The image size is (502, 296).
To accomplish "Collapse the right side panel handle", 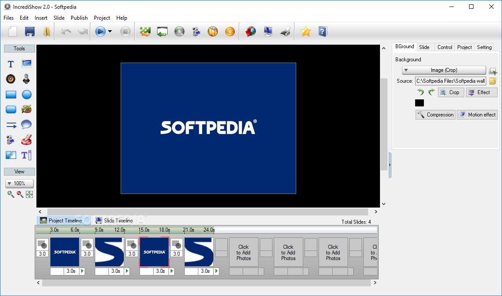I will [x=390, y=165].
